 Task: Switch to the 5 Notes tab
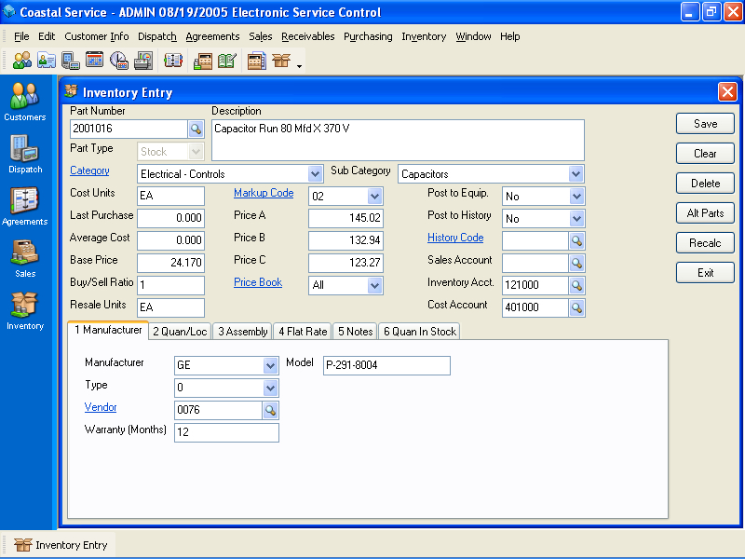(x=356, y=332)
